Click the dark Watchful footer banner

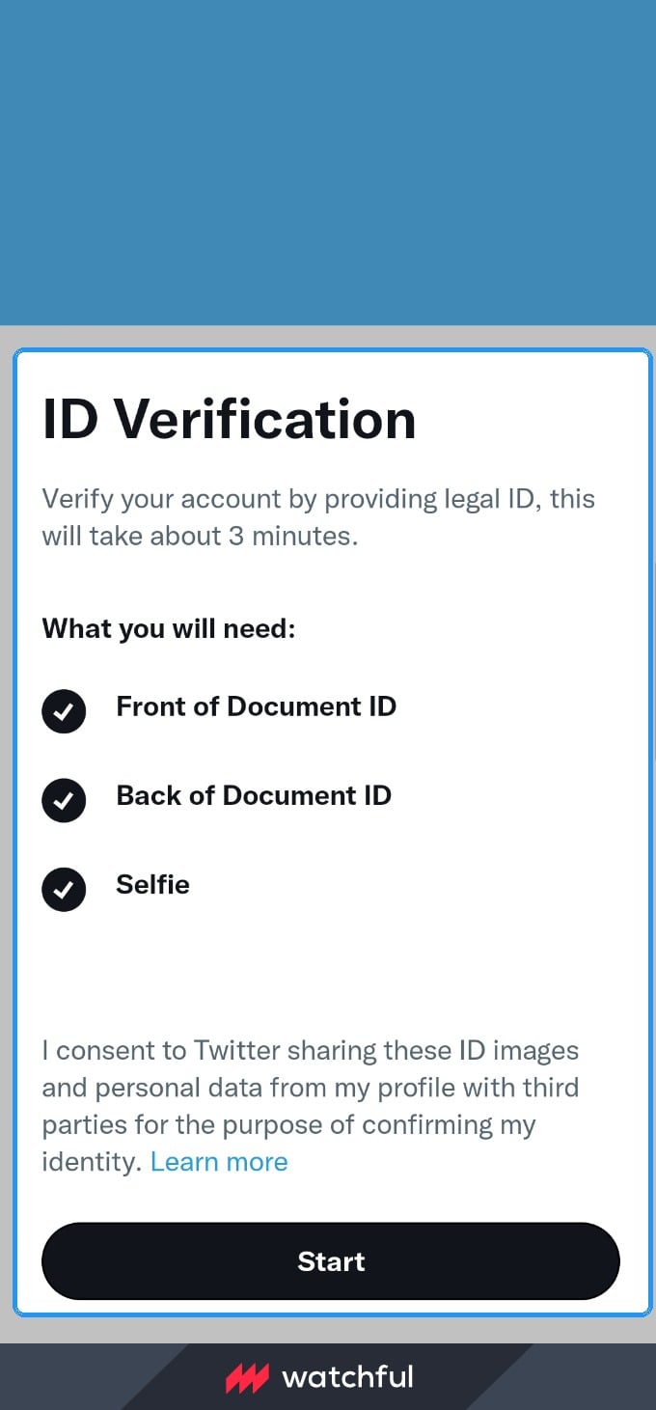pyautogui.click(x=328, y=1376)
